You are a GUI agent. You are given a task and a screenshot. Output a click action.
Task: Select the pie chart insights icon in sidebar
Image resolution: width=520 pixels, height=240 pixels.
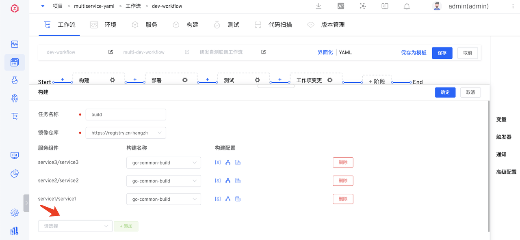15,174
